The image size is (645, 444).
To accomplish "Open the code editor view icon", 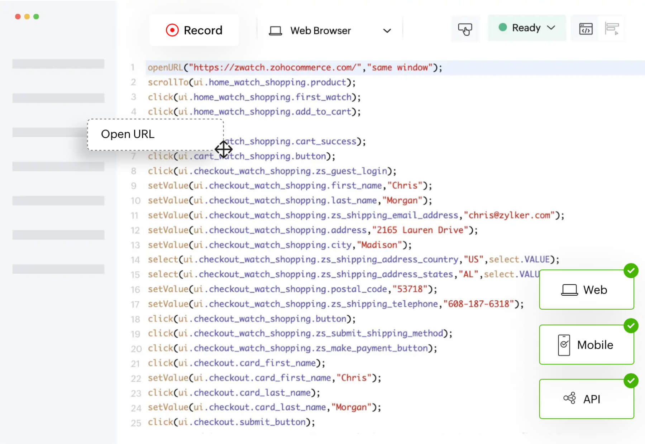I will point(586,28).
